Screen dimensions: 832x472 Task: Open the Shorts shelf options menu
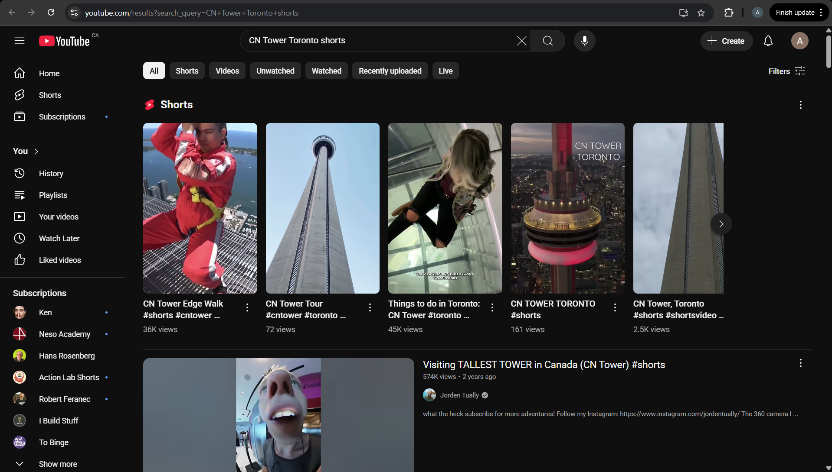point(800,105)
